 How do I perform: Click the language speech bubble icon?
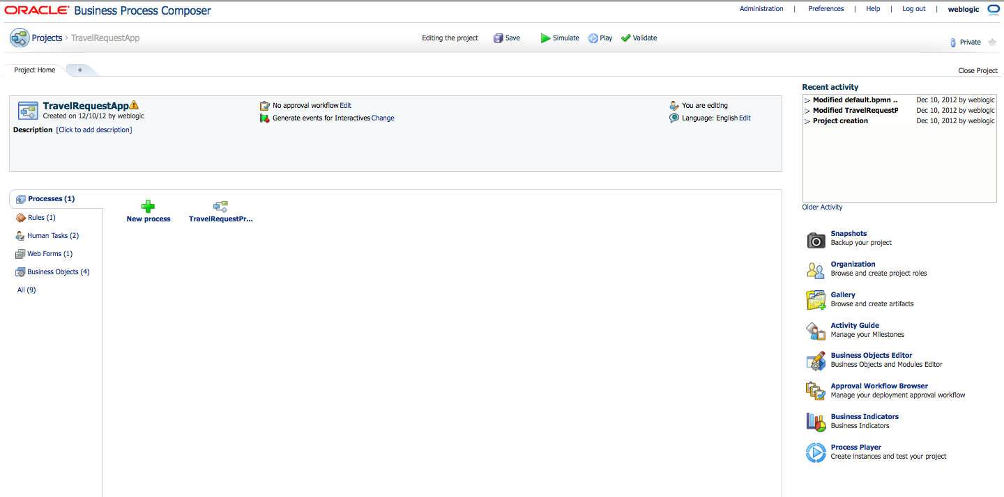coord(674,118)
